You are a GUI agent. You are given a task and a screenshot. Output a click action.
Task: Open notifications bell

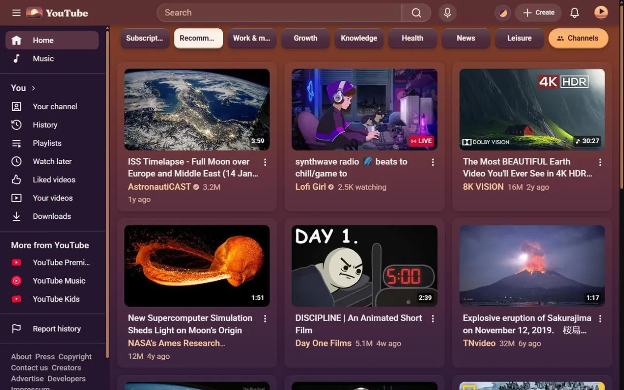(x=575, y=13)
